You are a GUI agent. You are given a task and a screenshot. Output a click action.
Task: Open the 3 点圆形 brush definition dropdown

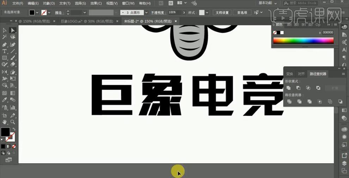[146, 13]
